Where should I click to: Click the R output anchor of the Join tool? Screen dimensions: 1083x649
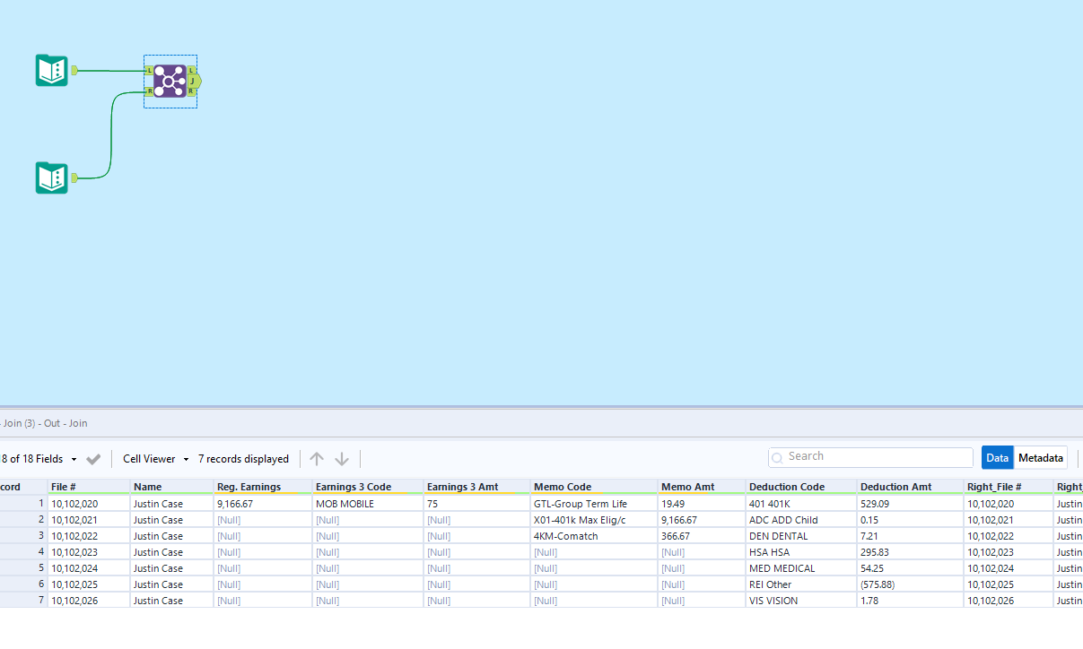[191, 91]
